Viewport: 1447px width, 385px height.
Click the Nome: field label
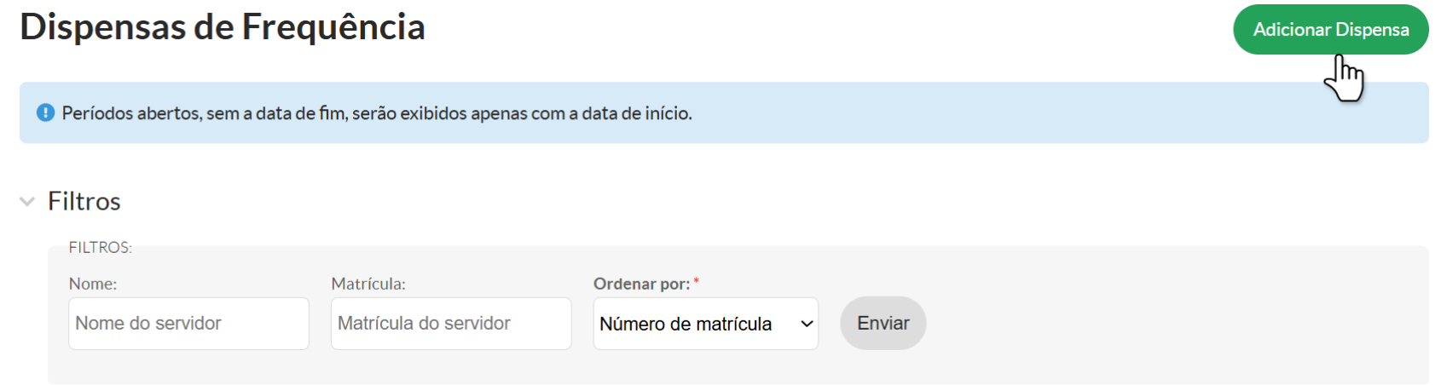93,284
